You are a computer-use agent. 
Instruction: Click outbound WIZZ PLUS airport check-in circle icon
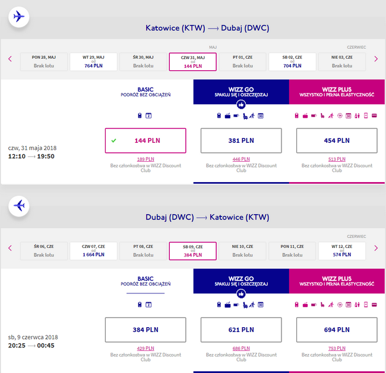[x=340, y=115]
